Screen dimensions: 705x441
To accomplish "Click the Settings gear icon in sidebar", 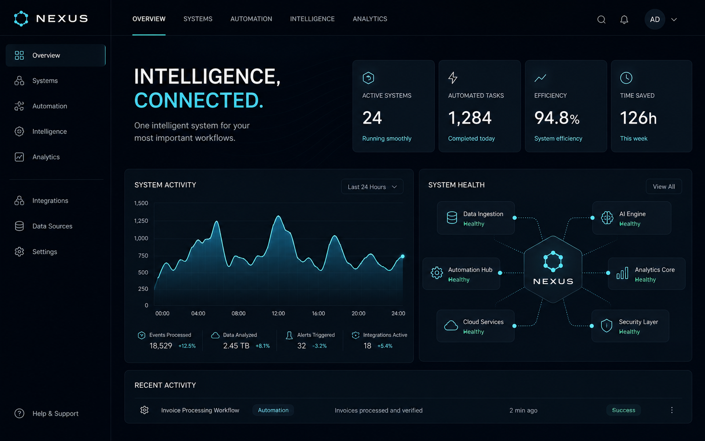I will 19,252.
